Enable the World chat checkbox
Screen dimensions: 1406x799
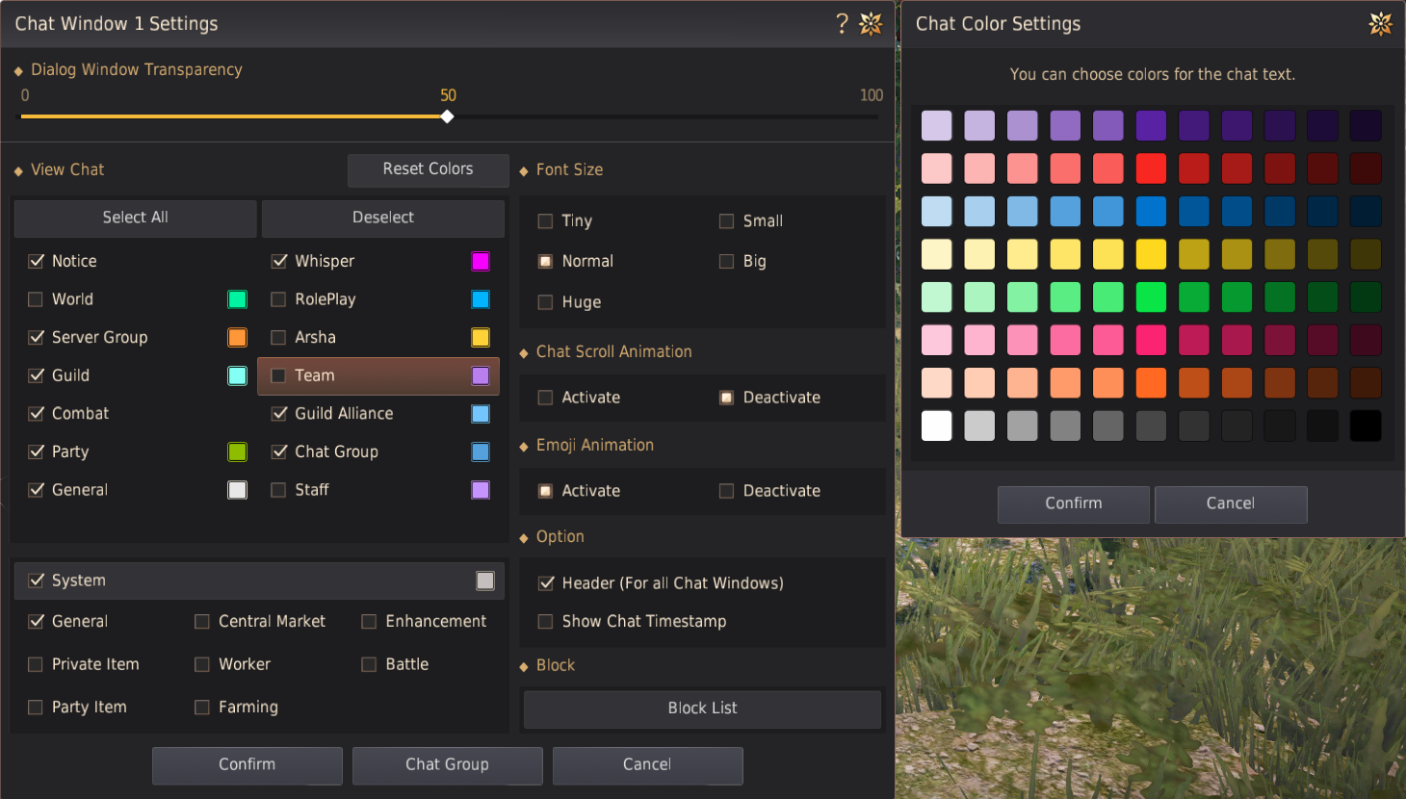(x=36, y=299)
